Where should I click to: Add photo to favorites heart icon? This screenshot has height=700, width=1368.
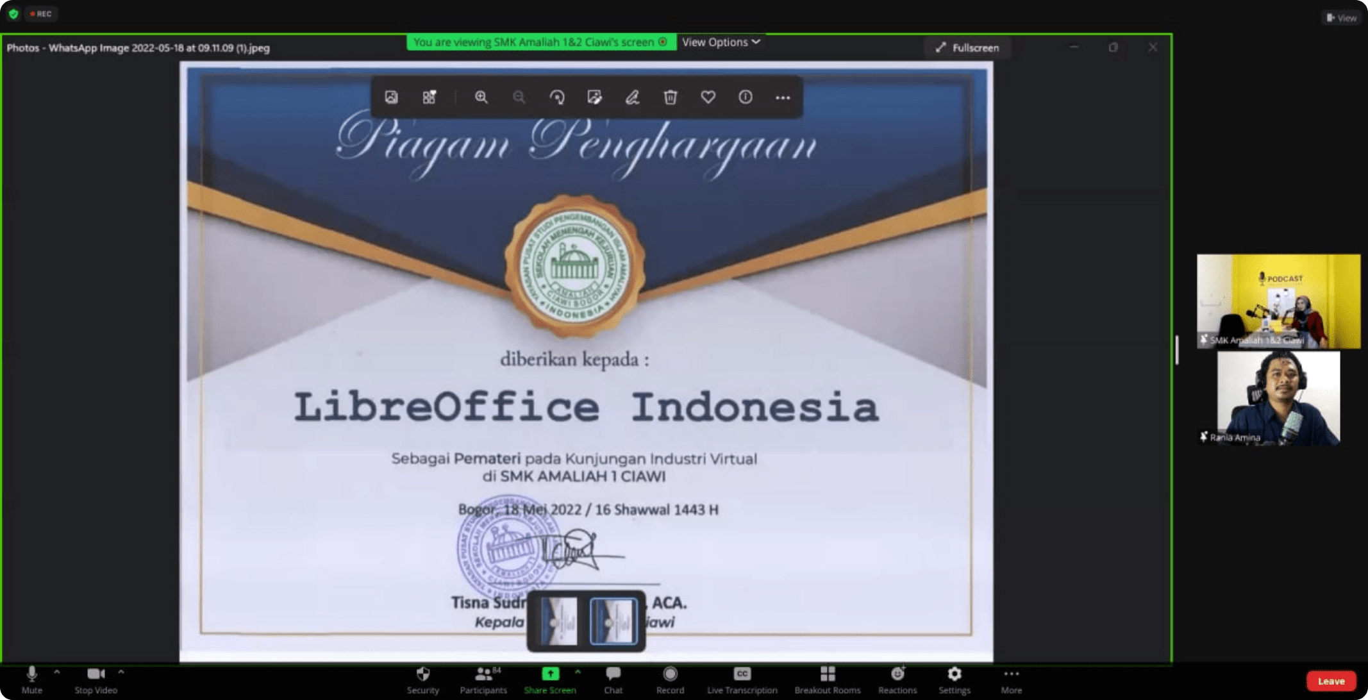708,97
